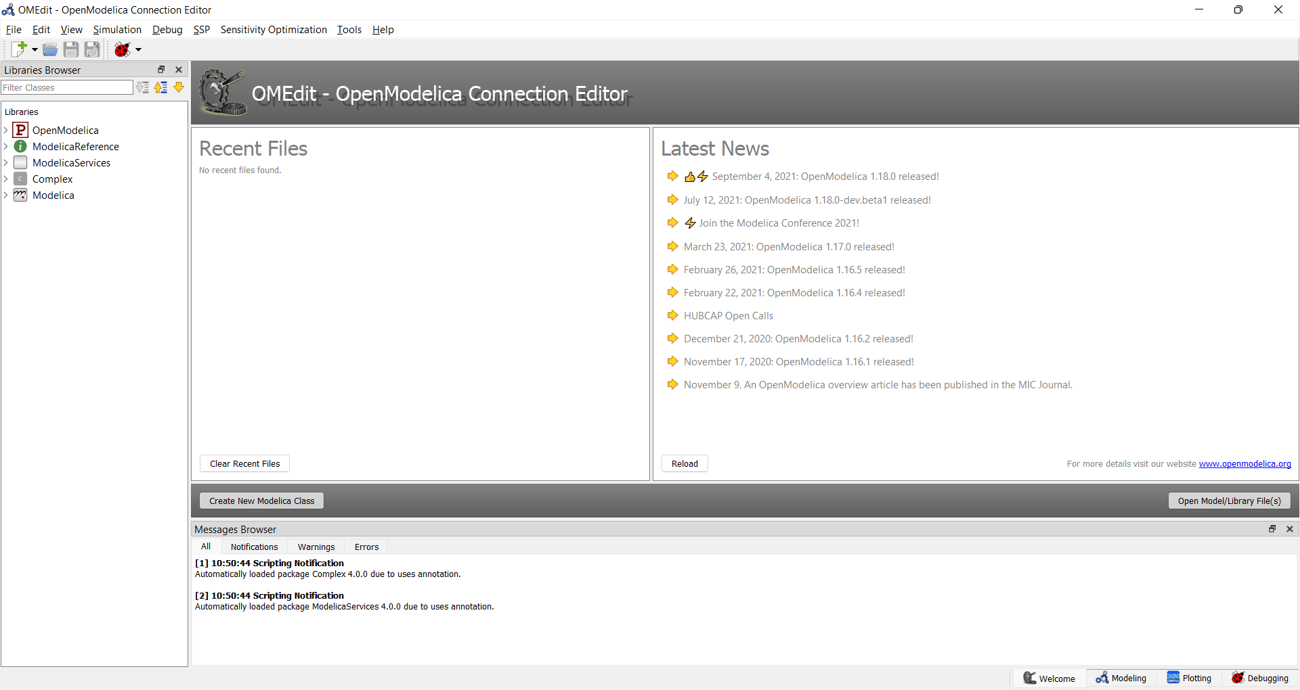Select the Warnings tab in Messages Browser
This screenshot has height=690, width=1300.
(x=316, y=547)
